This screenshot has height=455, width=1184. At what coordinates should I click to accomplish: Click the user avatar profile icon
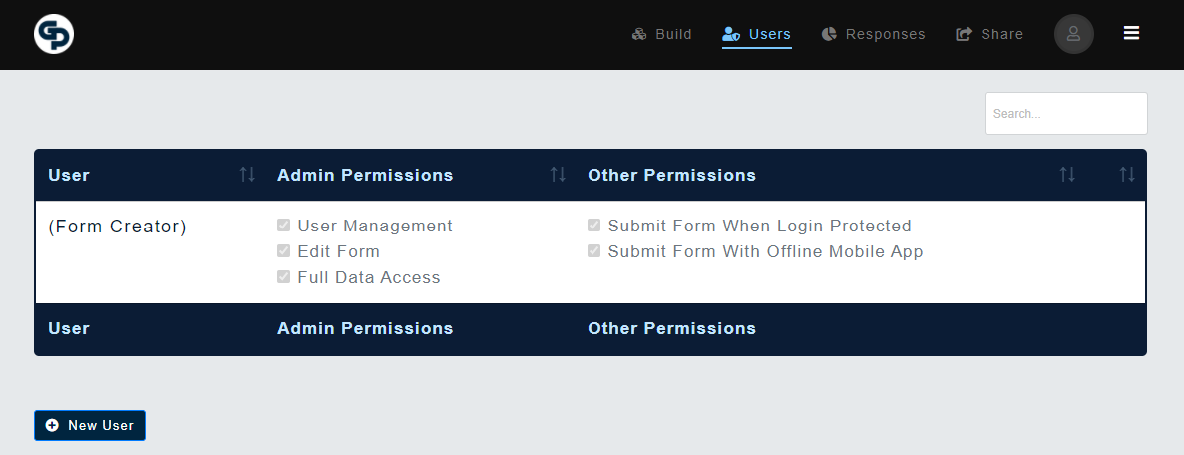click(x=1073, y=34)
